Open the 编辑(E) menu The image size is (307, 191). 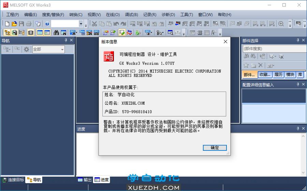pyautogui.click(x=30, y=15)
